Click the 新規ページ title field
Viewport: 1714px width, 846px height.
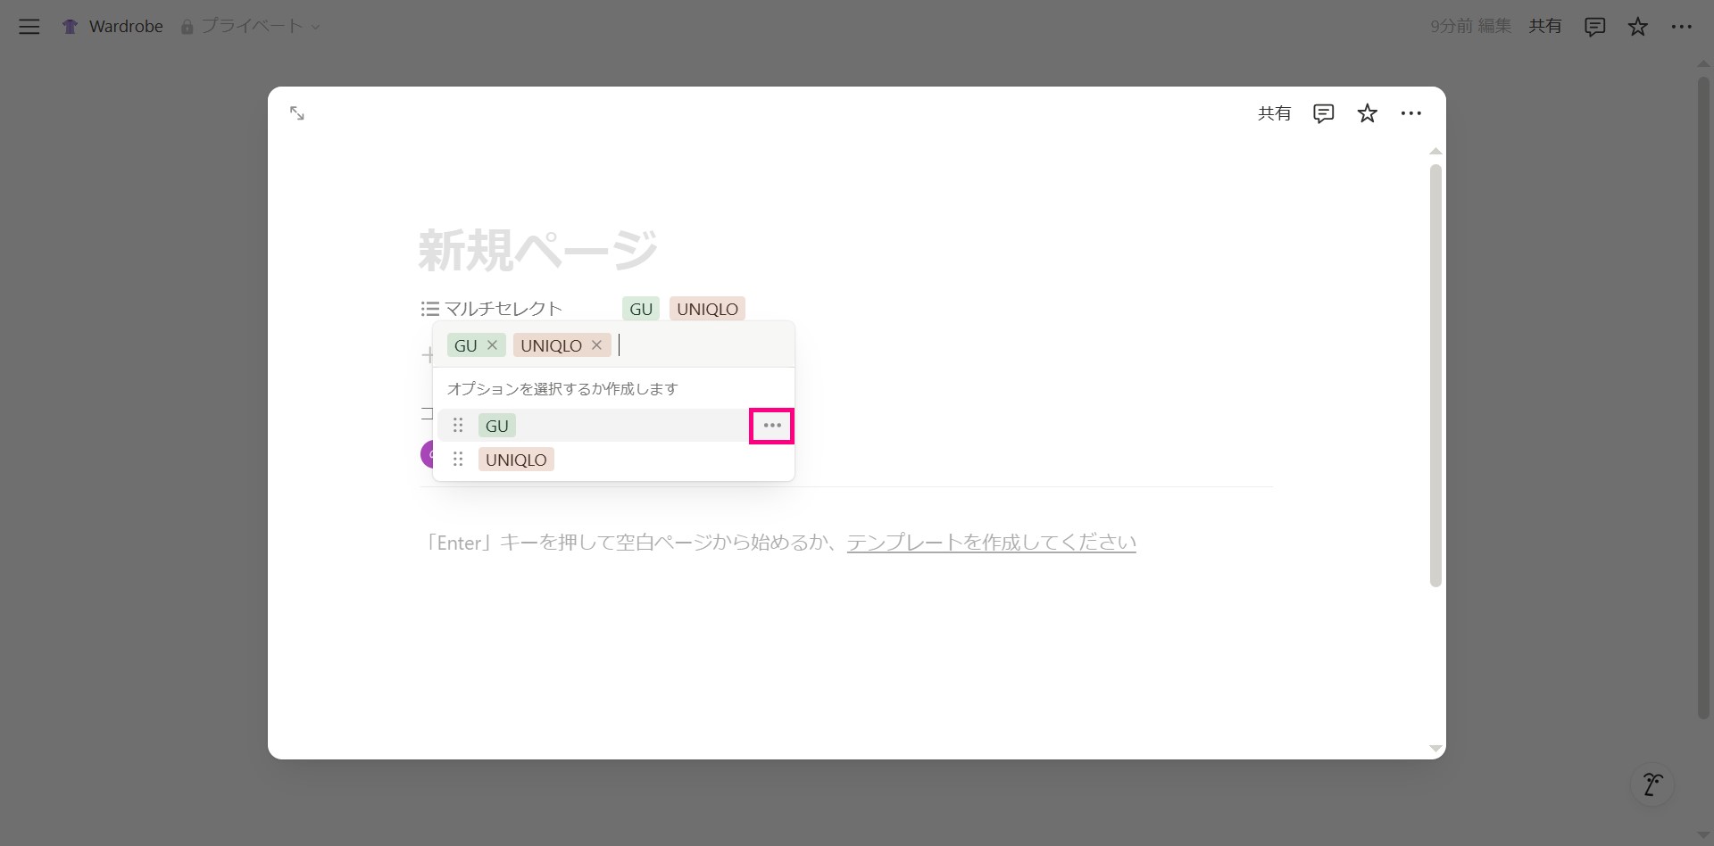point(538,250)
